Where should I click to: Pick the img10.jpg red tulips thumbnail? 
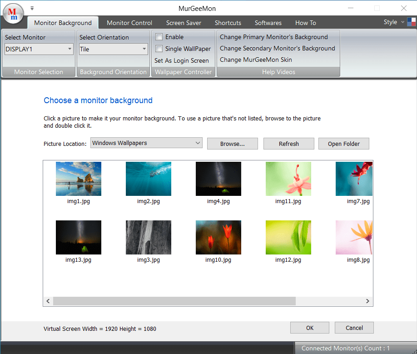[218, 237]
